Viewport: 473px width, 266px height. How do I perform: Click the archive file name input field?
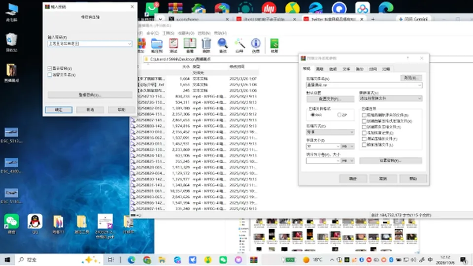(x=364, y=85)
